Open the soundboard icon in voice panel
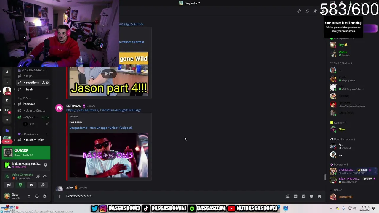 click(x=43, y=185)
